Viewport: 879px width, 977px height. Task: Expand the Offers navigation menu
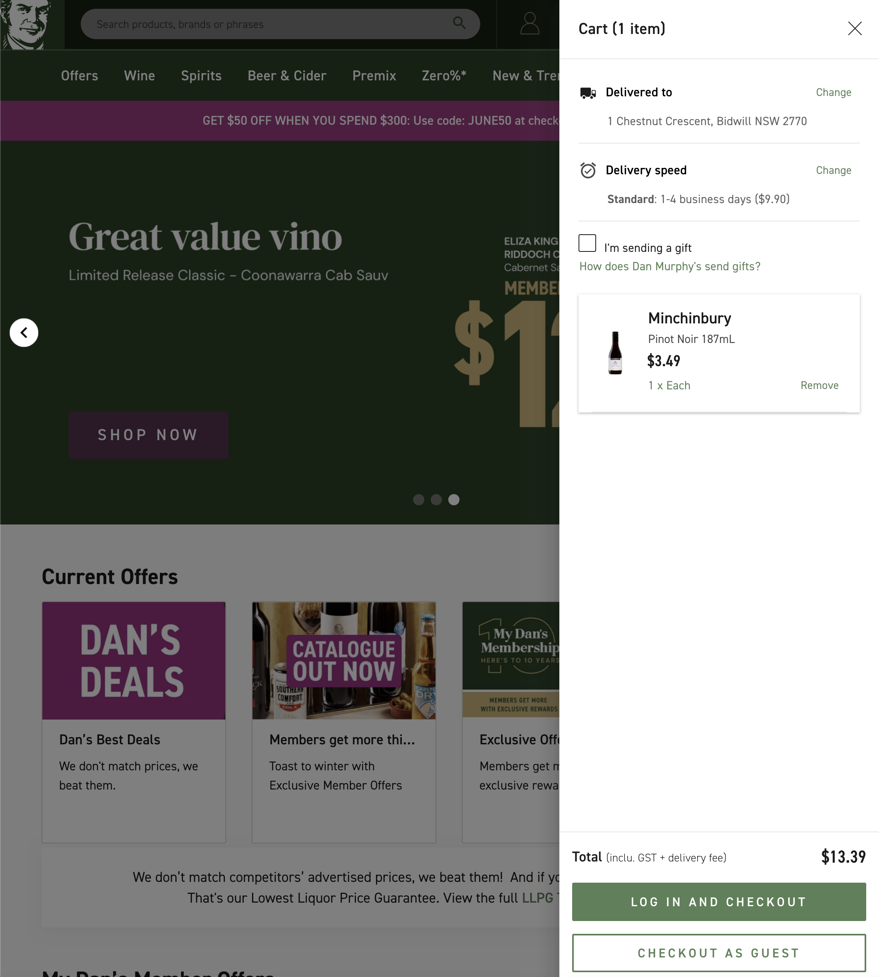79,76
